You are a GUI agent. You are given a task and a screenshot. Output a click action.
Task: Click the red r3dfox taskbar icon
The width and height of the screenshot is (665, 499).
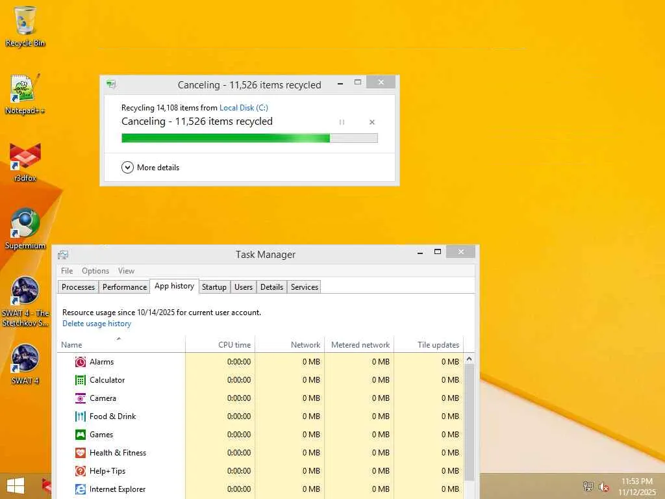pyautogui.click(x=47, y=485)
